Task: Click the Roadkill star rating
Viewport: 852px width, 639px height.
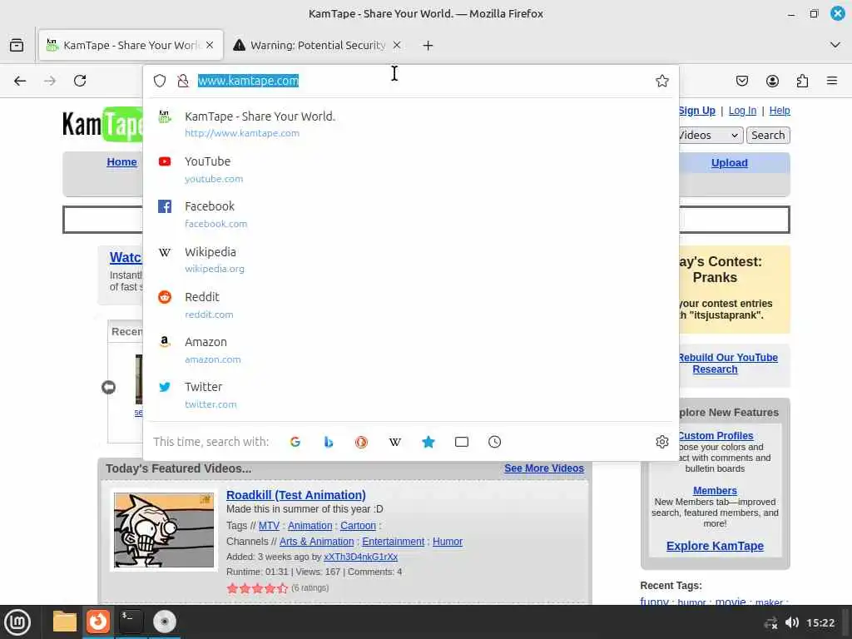Action: point(257,588)
